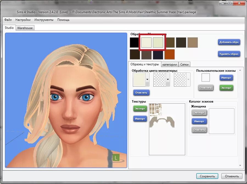Open third disabled thumbnail color dropdown
Screen dimensions: 247x184
(188, 79)
